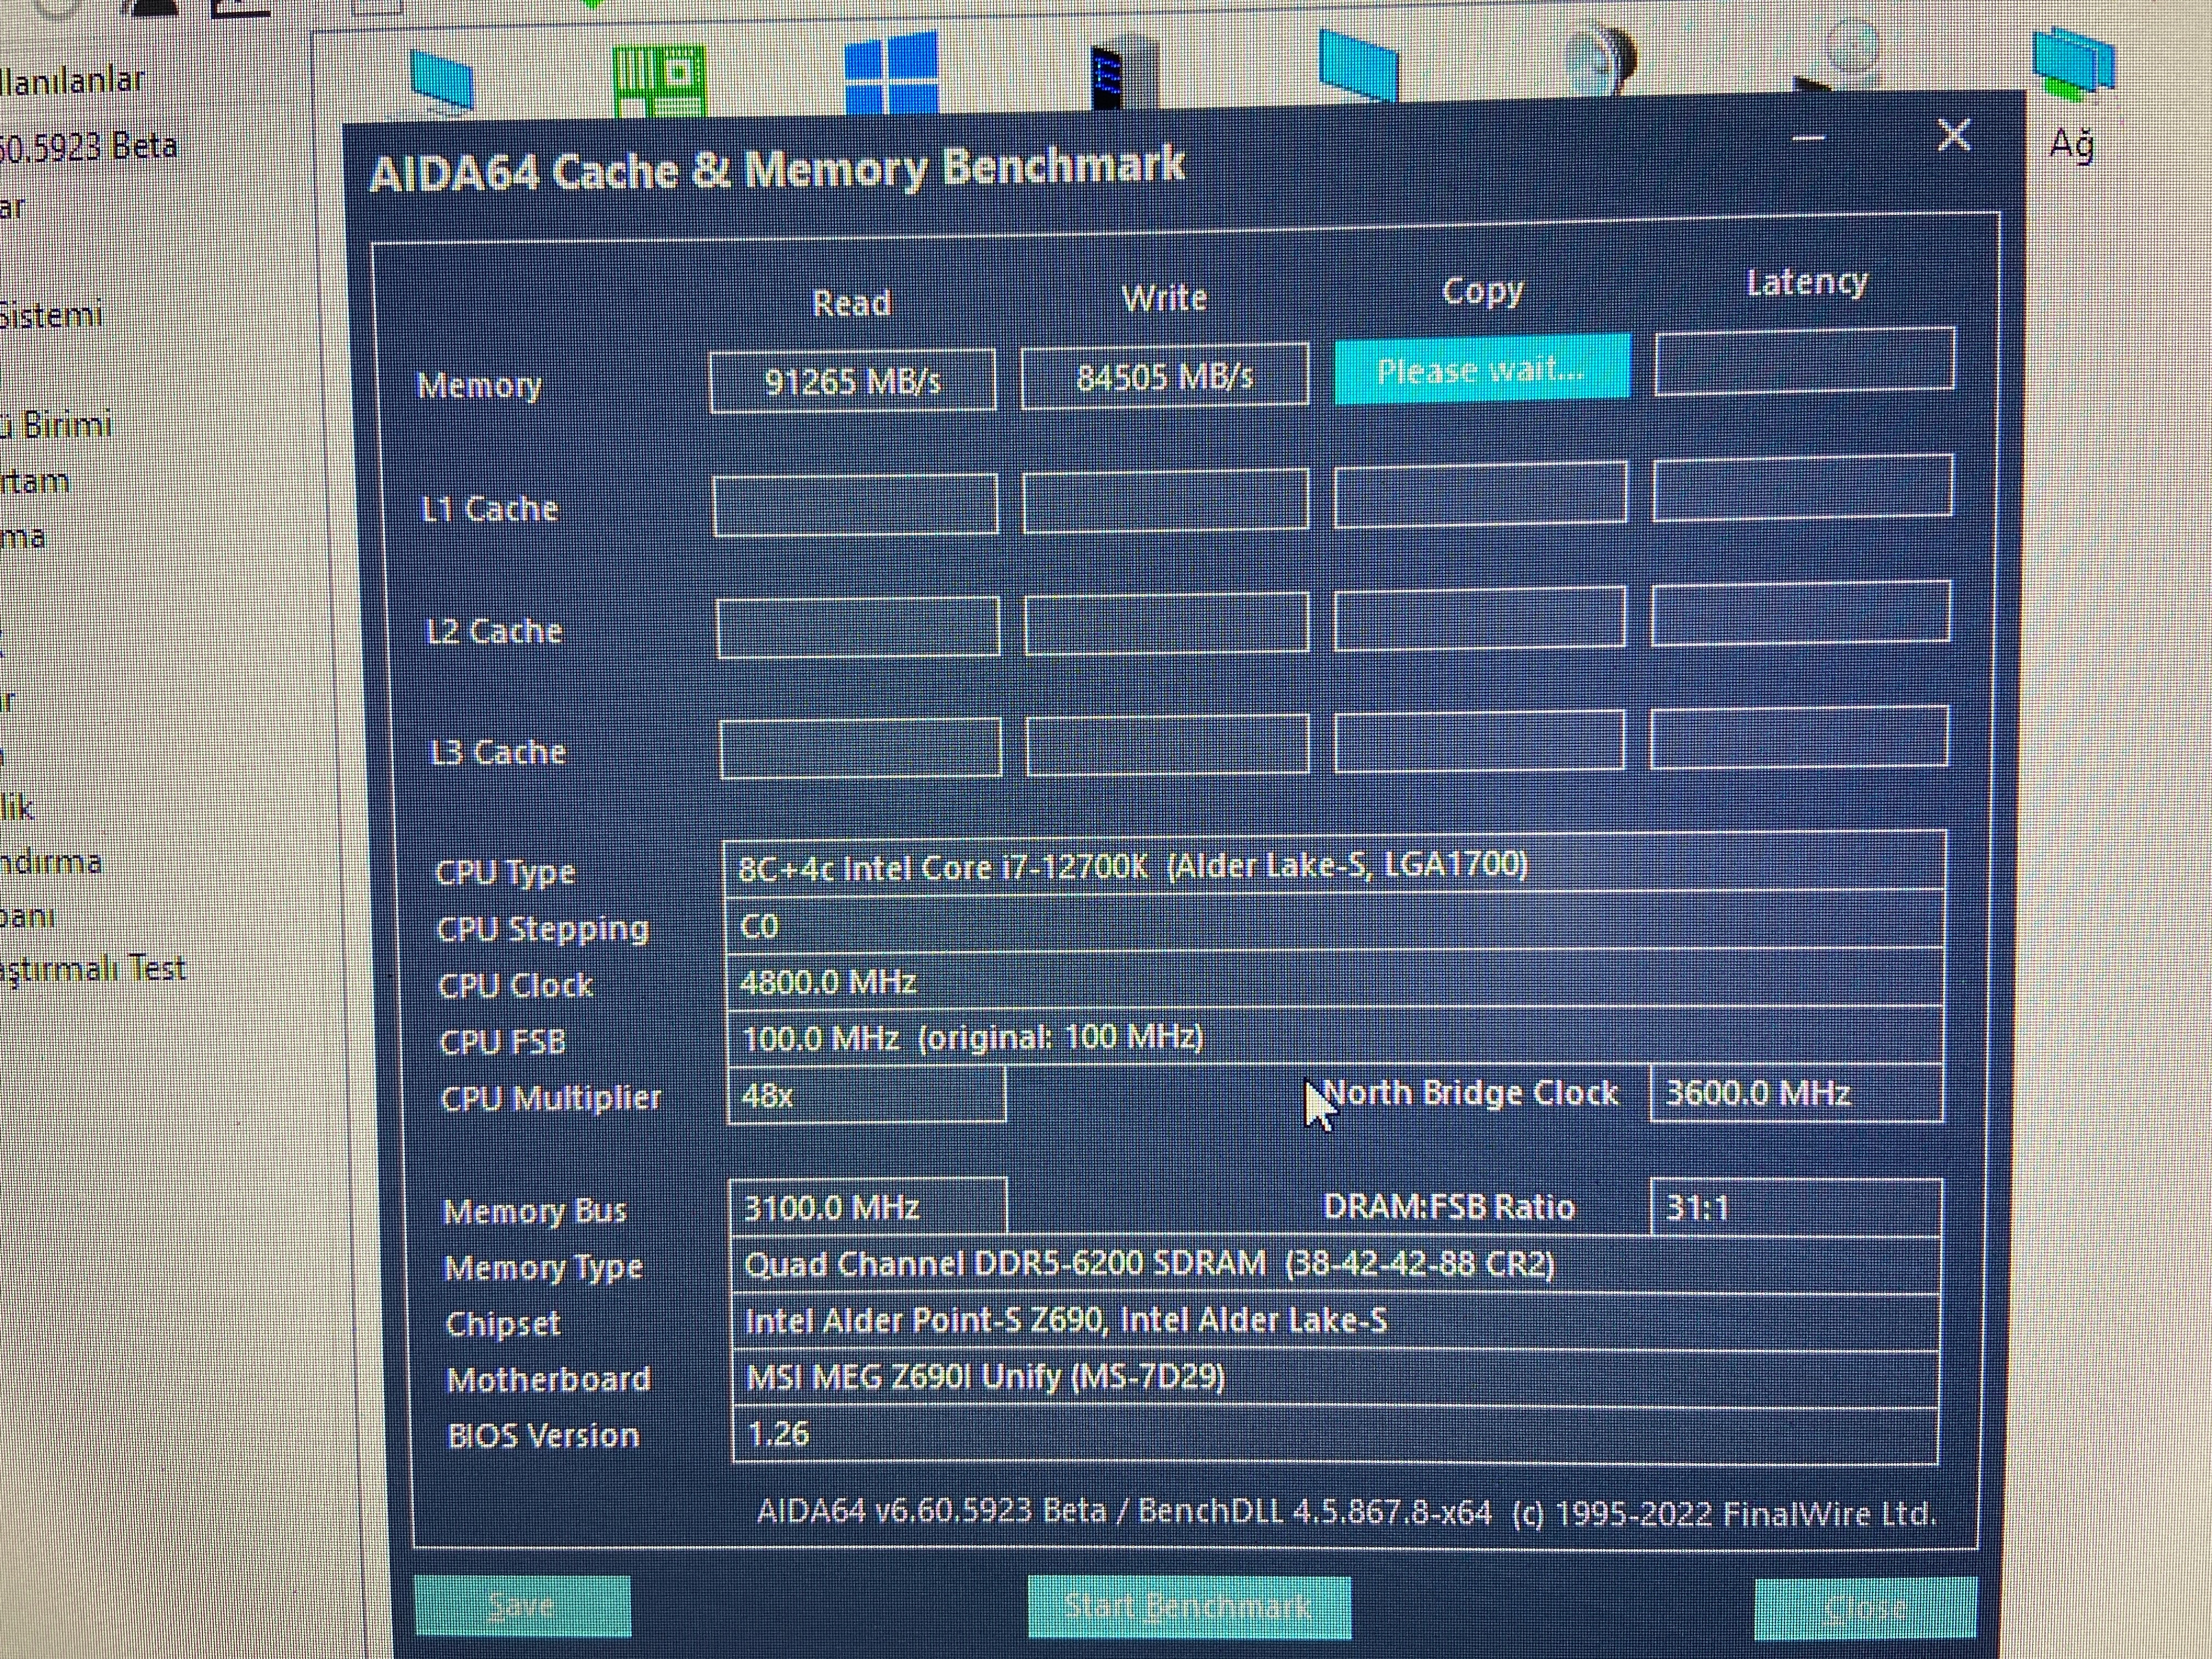Select the '0.5923 Beta' tree item at left
This screenshot has width=2212, height=1659.
coord(88,147)
